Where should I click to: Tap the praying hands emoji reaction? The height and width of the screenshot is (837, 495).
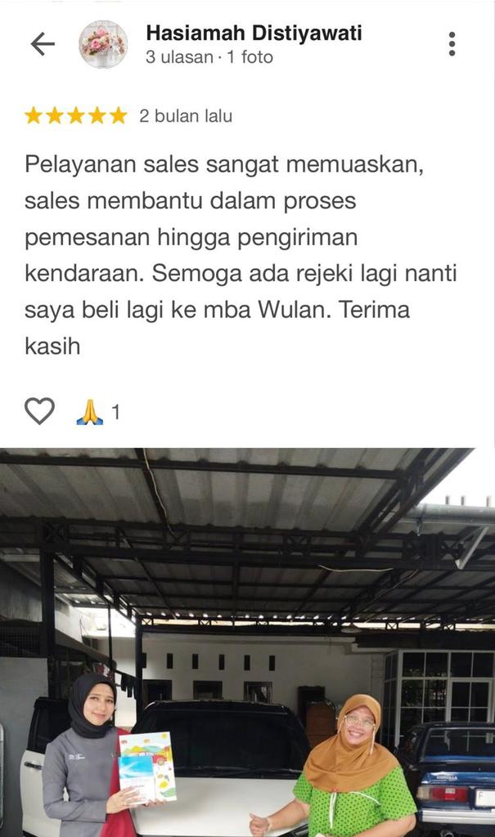pos(89,412)
